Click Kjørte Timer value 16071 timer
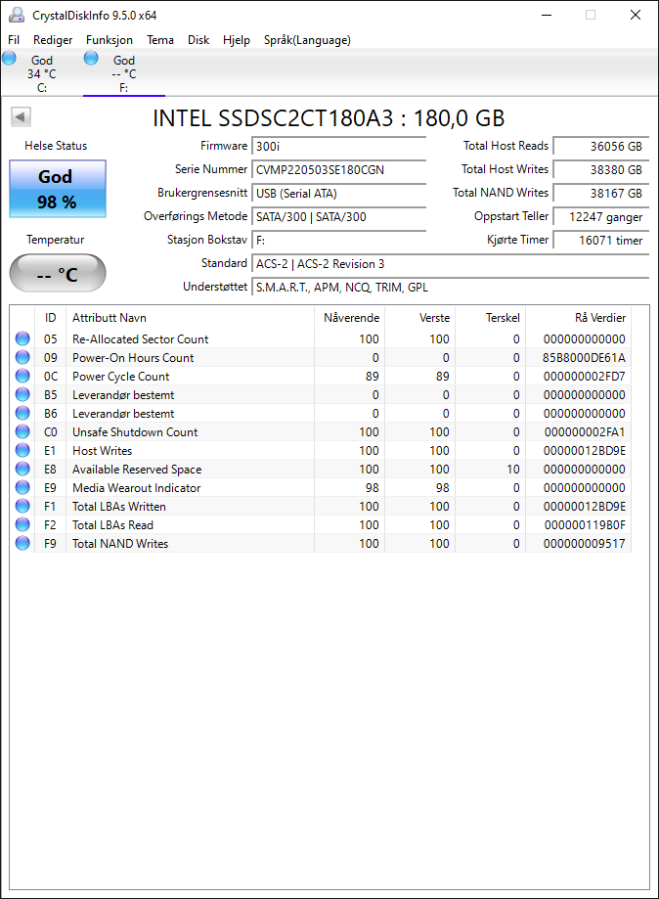 pos(601,241)
